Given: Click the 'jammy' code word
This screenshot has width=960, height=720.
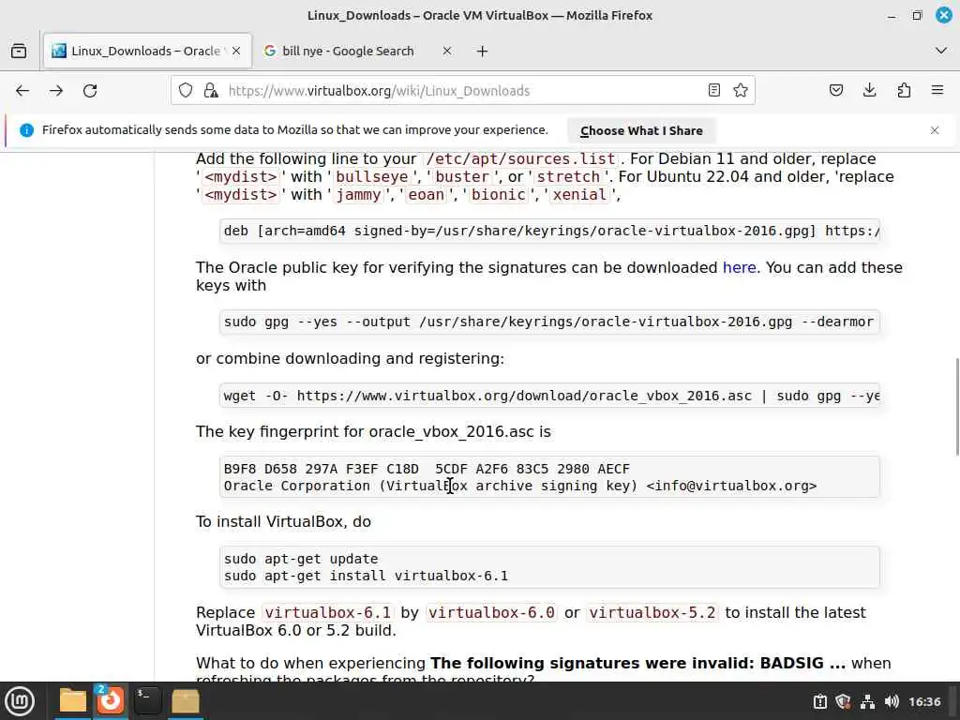Looking at the screenshot, I should [358, 195].
